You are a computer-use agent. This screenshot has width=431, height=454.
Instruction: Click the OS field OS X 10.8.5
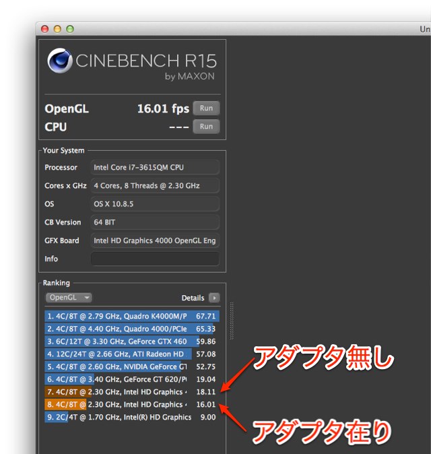[x=155, y=204]
